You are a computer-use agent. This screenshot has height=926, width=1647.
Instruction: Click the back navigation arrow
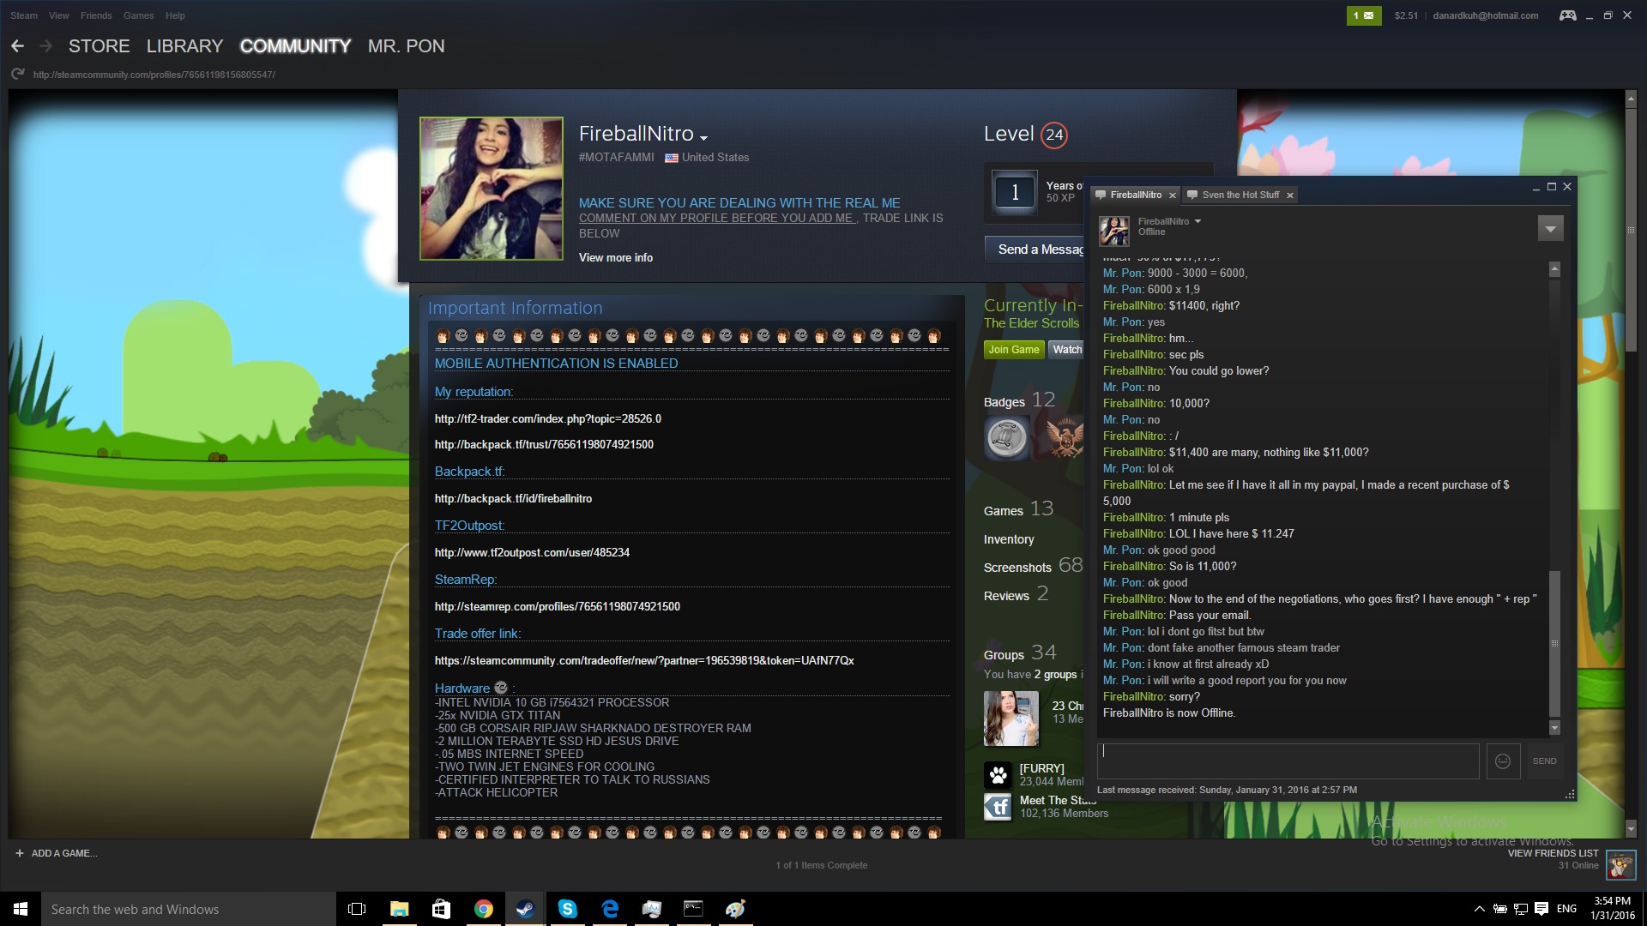17,46
